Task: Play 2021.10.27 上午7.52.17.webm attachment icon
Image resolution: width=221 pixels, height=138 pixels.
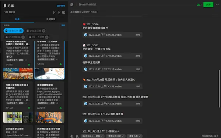Action: (85, 69)
